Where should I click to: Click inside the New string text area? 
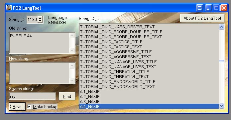(x=39, y=73)
